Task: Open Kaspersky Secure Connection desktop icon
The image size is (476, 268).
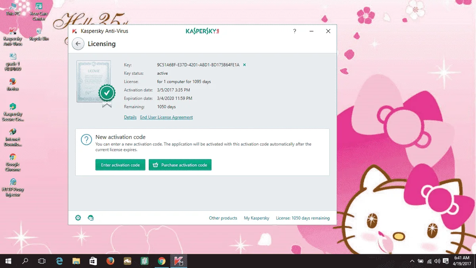Action: [x=13, y=112]
